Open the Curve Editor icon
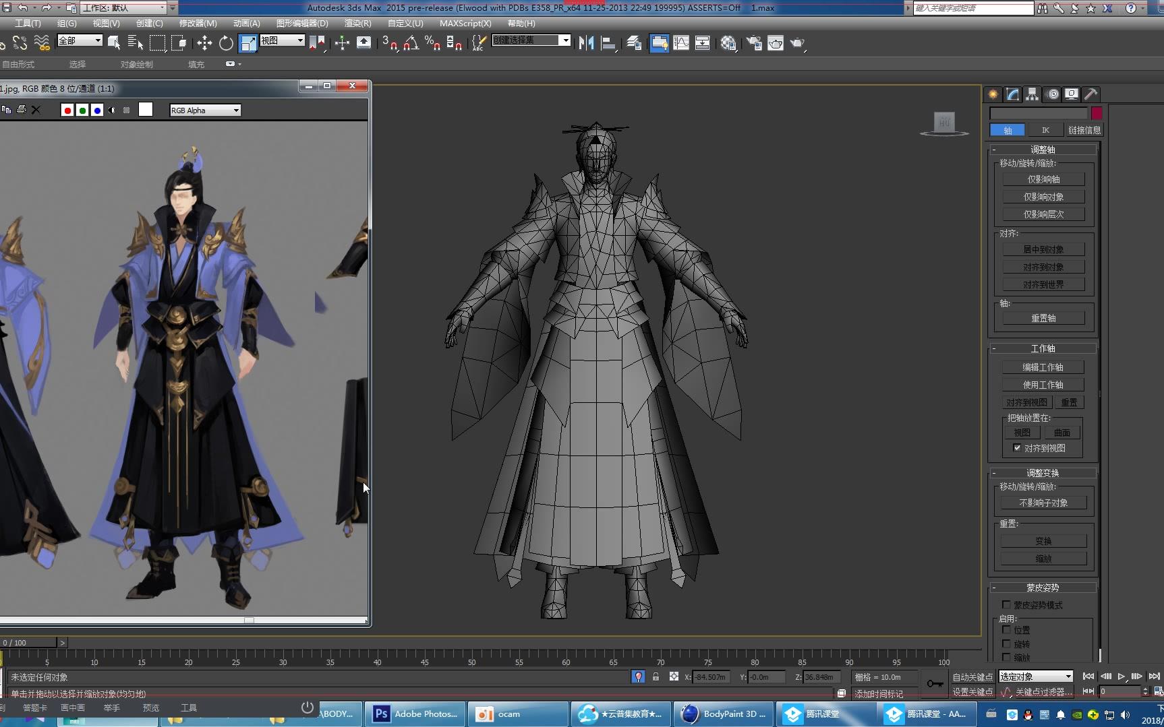1164x727 pixels. pyautogui.click(x=681, y=43)
